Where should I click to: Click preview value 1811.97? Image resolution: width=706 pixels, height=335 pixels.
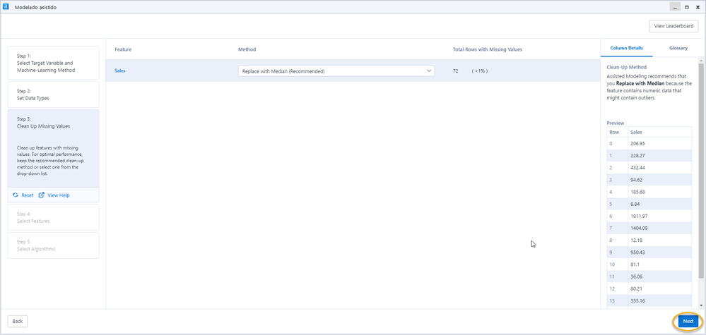[638, 216]
